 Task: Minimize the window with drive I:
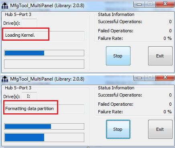[x=139, y=78]
